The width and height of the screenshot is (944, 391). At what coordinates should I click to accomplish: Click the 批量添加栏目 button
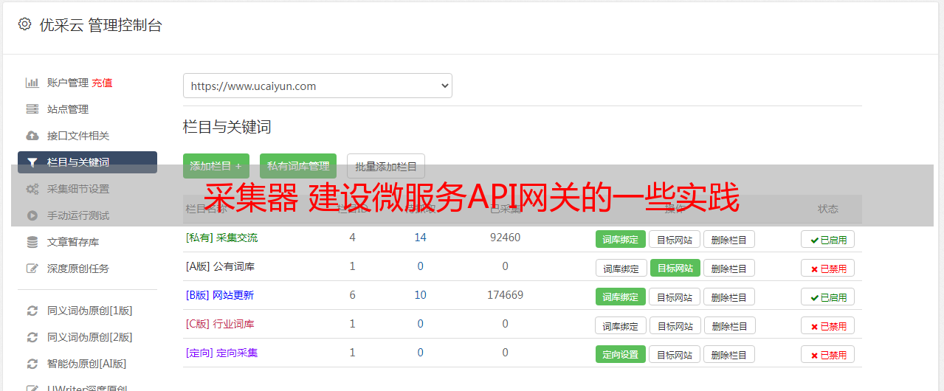[386, 166]
